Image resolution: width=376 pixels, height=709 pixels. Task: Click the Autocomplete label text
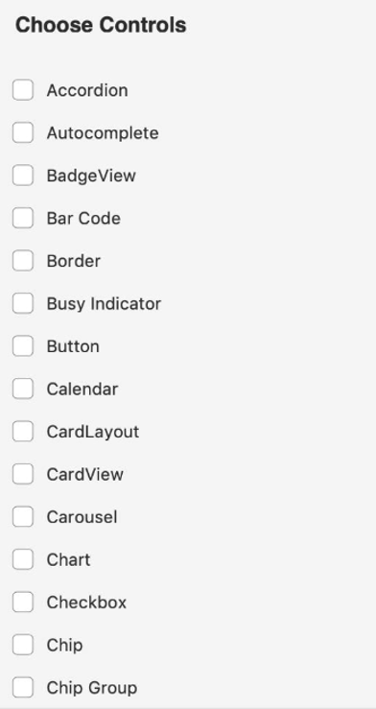pyautogui.click(x=103, y=133)
